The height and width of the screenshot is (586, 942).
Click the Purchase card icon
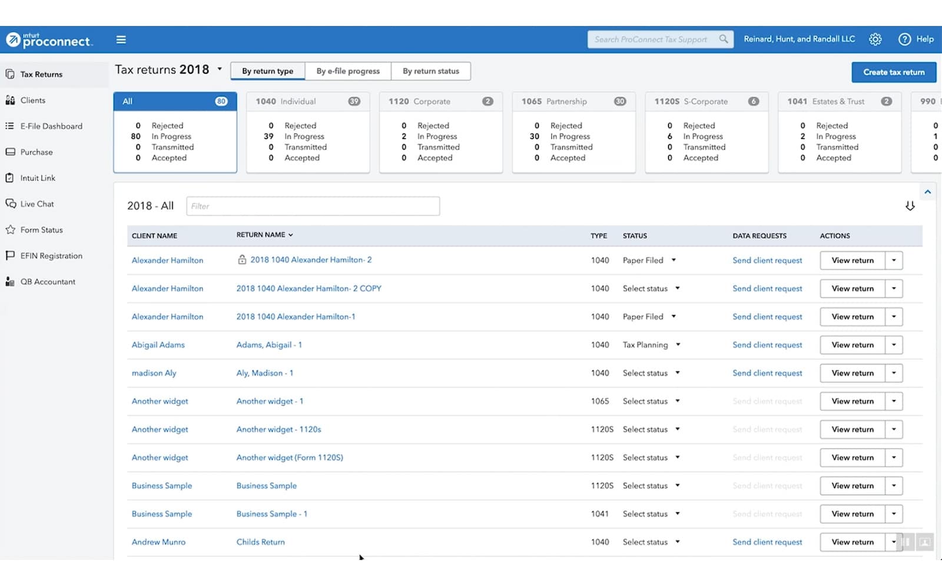pyautogui.click(x=10, y=152)
